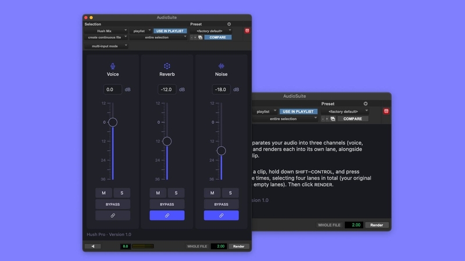Select next preset with plus in back window
Screen dimensions: 465x261
click(x=327, y=119)
